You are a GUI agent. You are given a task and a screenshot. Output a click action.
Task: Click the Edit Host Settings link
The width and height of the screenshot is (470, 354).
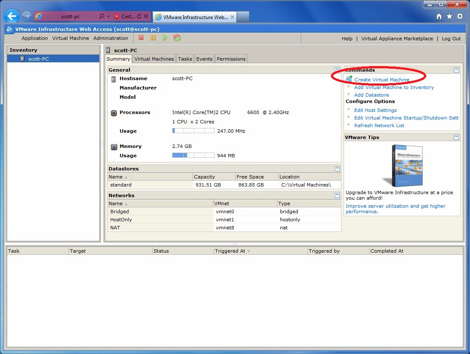[375, 110]
